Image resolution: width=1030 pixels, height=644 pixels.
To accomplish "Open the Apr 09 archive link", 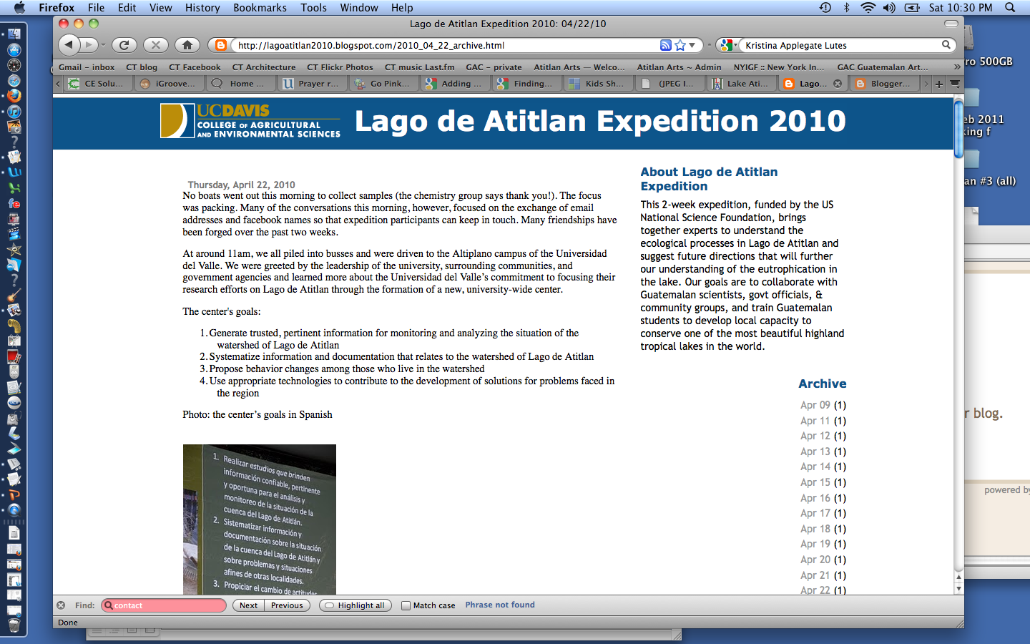I will 815,405.
